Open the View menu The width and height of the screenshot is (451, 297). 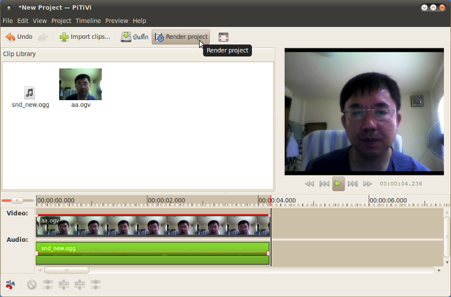39,21
